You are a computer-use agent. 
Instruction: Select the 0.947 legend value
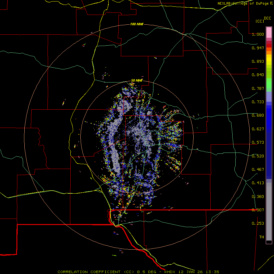pyautogui.click(x=258, y=48)
